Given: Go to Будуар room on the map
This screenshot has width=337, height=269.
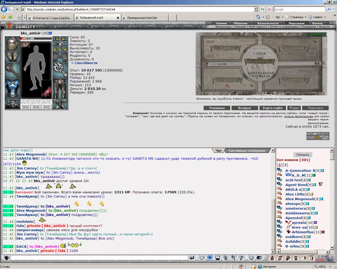Looking at the screenshot, I should click(225, 48).
